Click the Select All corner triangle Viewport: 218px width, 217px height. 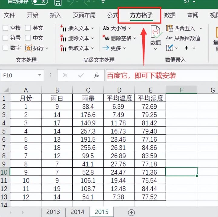tap(6, 90)
